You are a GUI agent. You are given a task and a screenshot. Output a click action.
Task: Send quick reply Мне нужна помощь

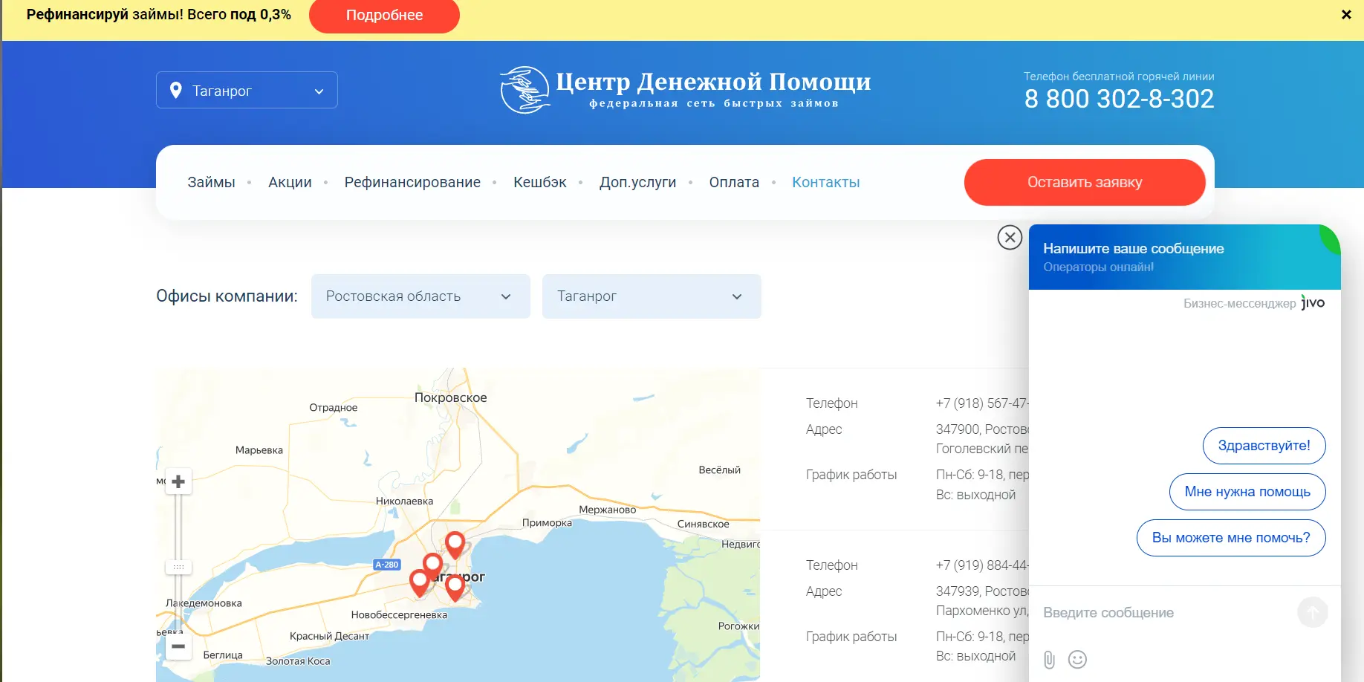click(x=1247, y=492)
